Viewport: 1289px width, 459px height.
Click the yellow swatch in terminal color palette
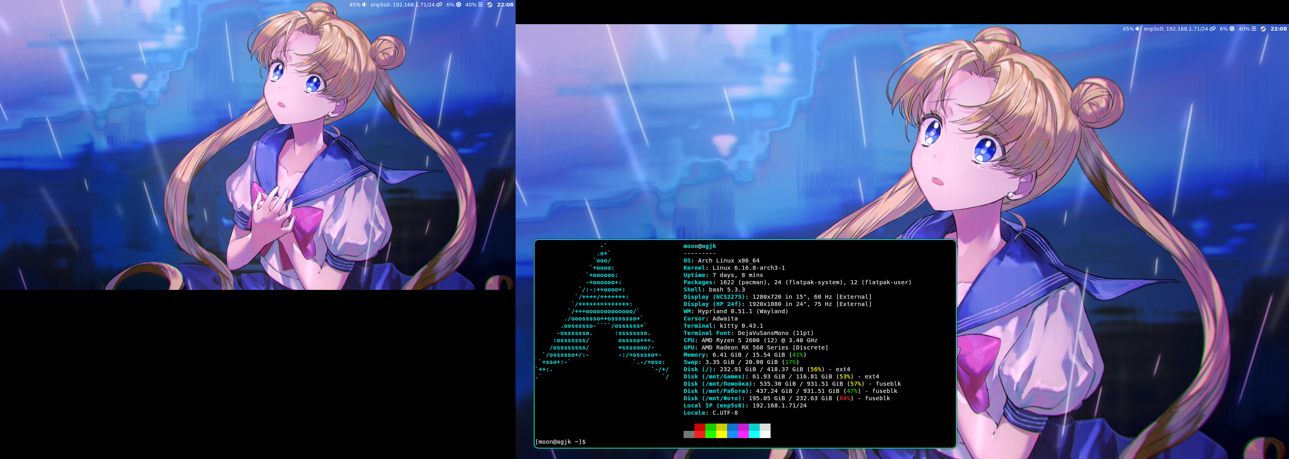click(721, 430)
